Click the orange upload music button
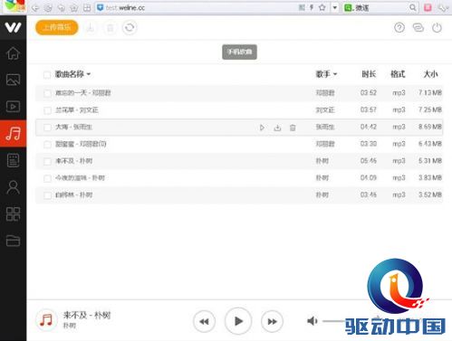This screenshot has height=341, width=452. (x=57, y=27)
